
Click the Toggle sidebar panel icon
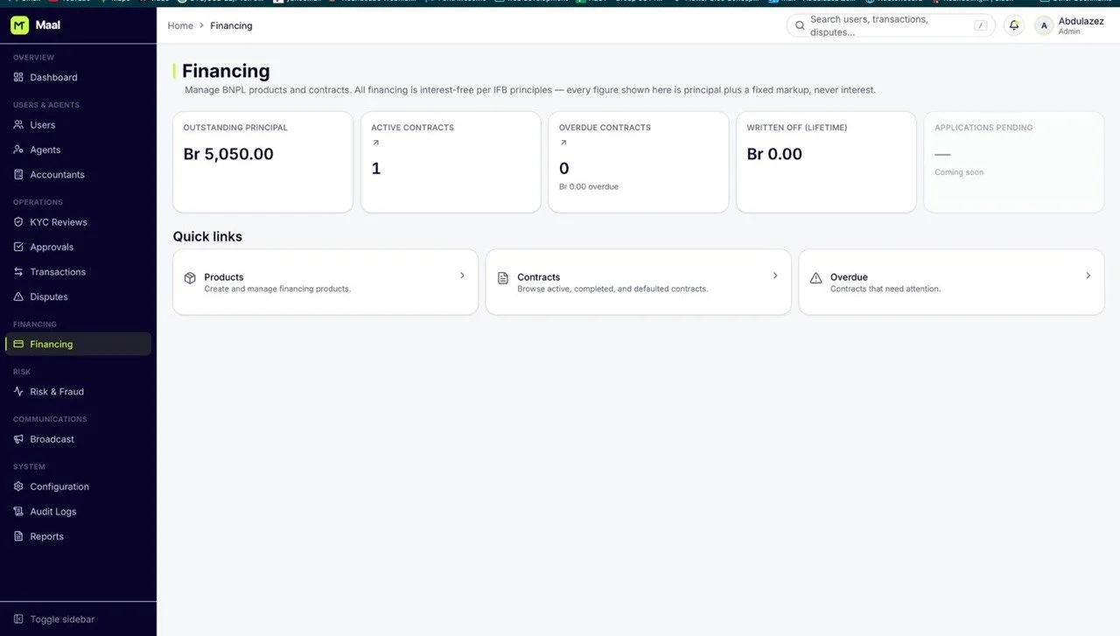pyautogui.click(x=18, y=619)
